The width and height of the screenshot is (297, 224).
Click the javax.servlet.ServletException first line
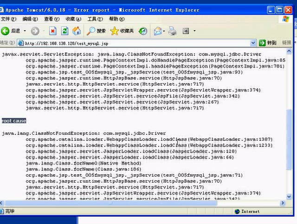pyautogui.click(x=132, y=54)
